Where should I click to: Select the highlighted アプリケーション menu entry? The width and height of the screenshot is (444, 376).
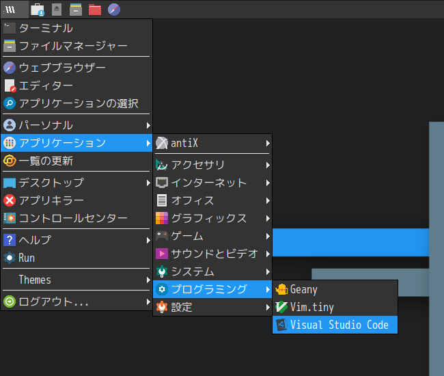click(x=77, y=143)
